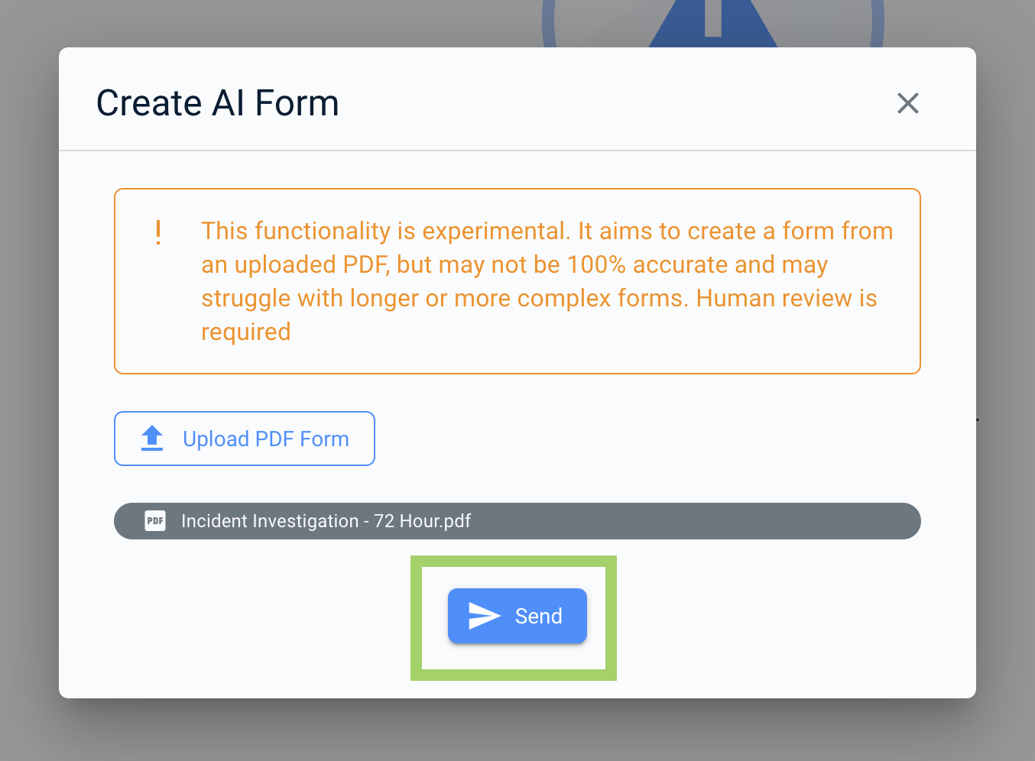
Task: Click the PDF file type icon
Action: point(155,521)
